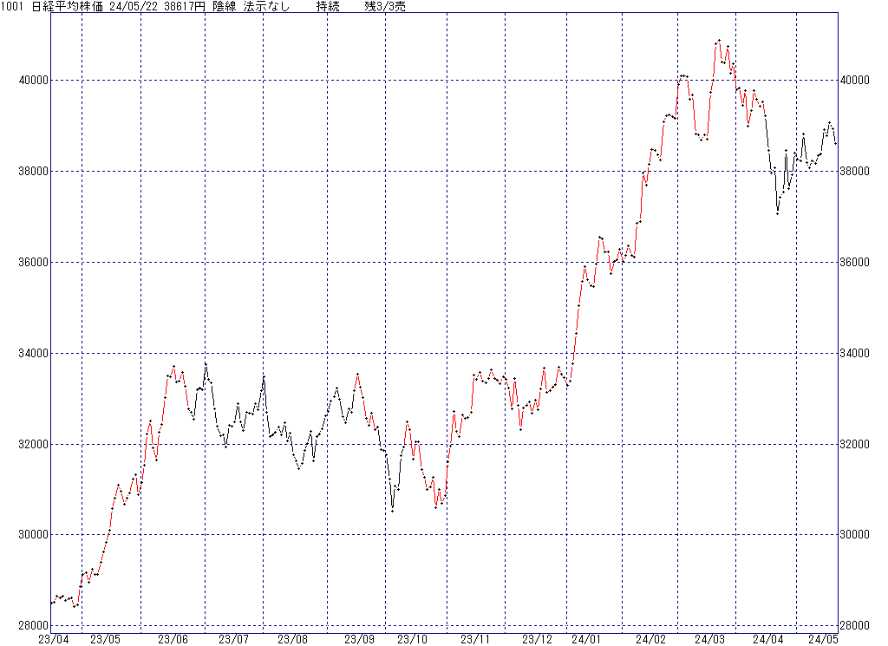The height and width of the screenshot is (646, 888).
Task: Click the 残3/3売 text in header
Action: pos(384,6)
